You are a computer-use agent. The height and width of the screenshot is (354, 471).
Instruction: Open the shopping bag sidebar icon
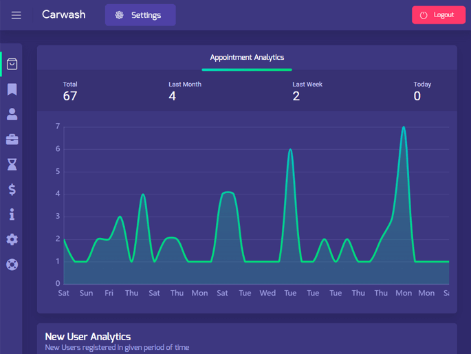coord(12,64)
